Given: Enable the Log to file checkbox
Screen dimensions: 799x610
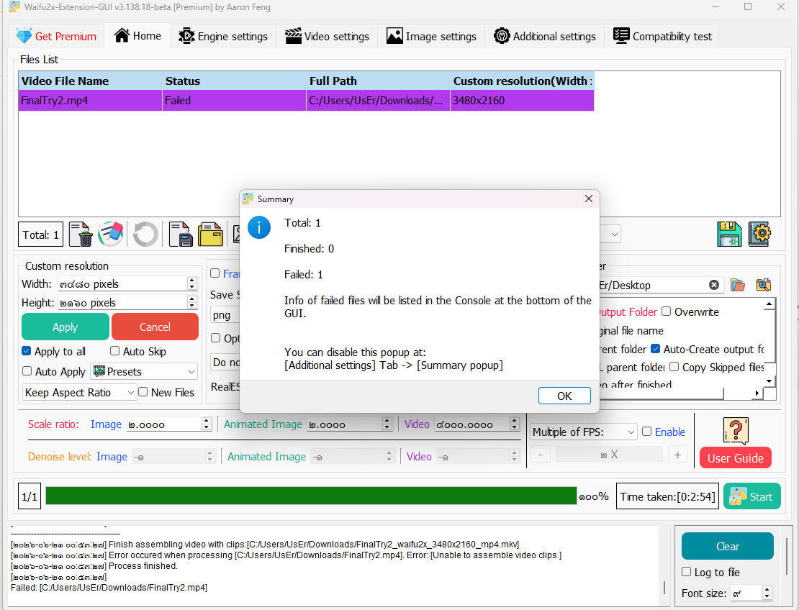Looking at the screenshot, I should (x=687, y=572).
